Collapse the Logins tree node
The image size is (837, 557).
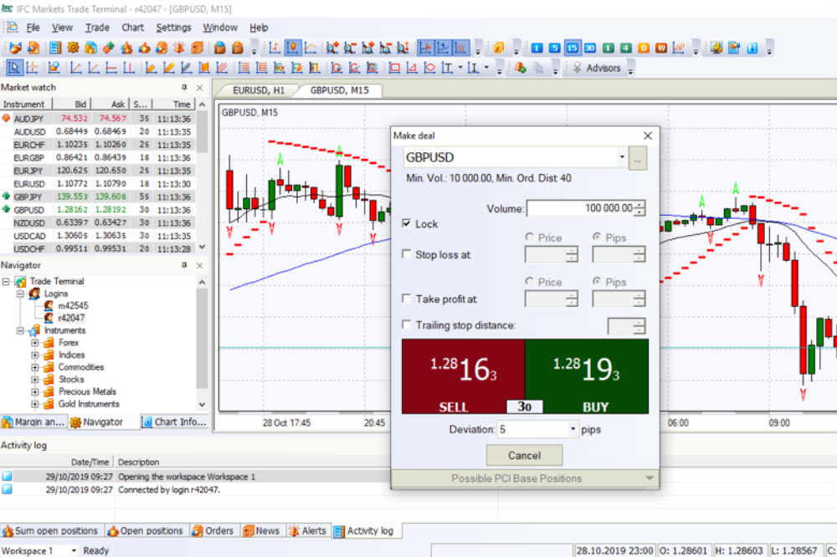20,294
